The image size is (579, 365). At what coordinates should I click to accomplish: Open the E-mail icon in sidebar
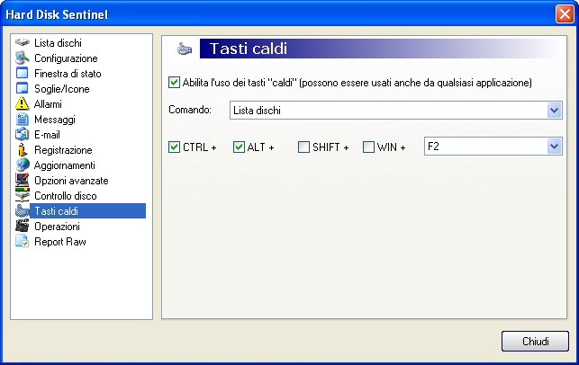[x=23, y=135]
